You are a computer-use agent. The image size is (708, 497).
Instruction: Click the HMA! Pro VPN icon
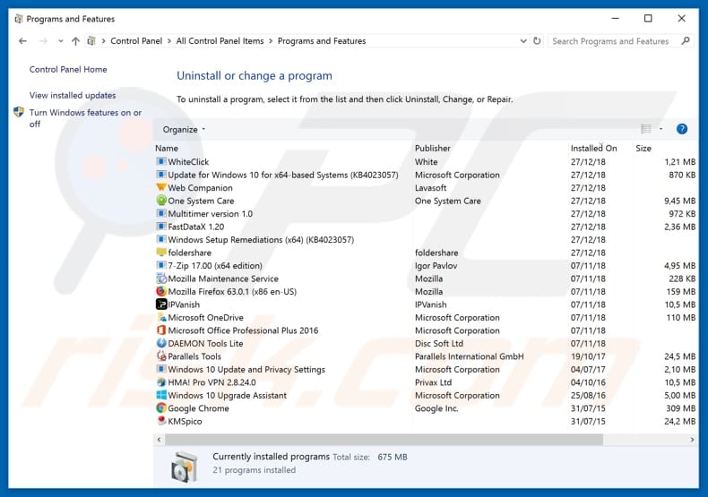160,382
